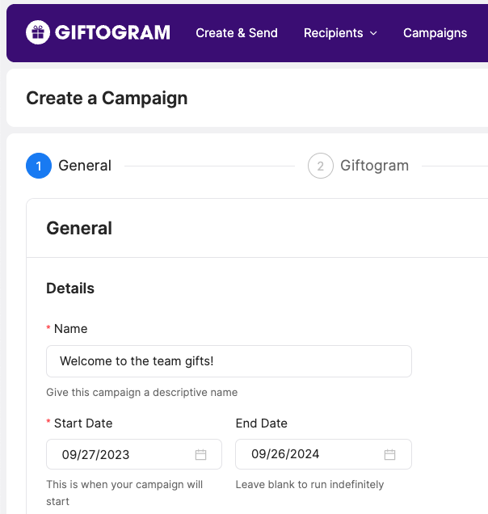
Task: Focus the campaign Name text field
Action: pos(229,361)
